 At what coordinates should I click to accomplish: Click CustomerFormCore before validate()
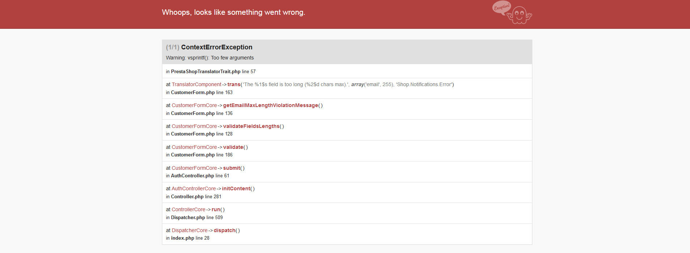point(194,147)
